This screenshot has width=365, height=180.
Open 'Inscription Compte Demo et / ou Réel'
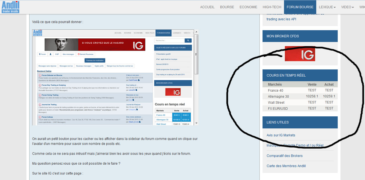click(295, 145)
